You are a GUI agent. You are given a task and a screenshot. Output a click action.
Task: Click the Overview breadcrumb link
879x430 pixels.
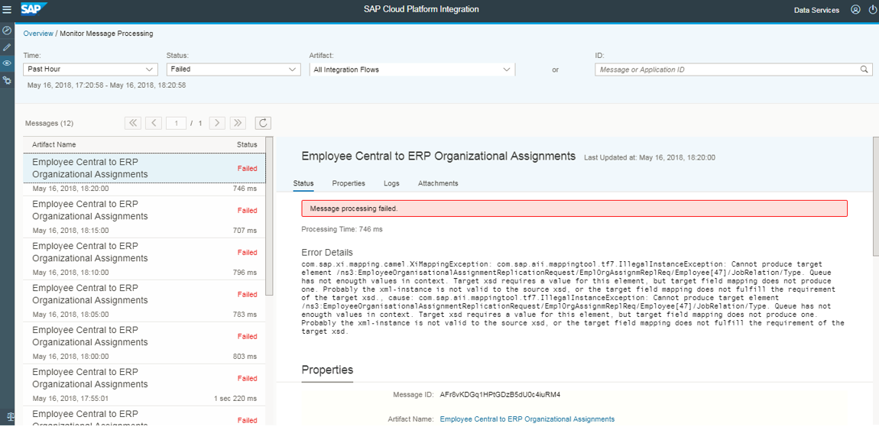(38, 34)
